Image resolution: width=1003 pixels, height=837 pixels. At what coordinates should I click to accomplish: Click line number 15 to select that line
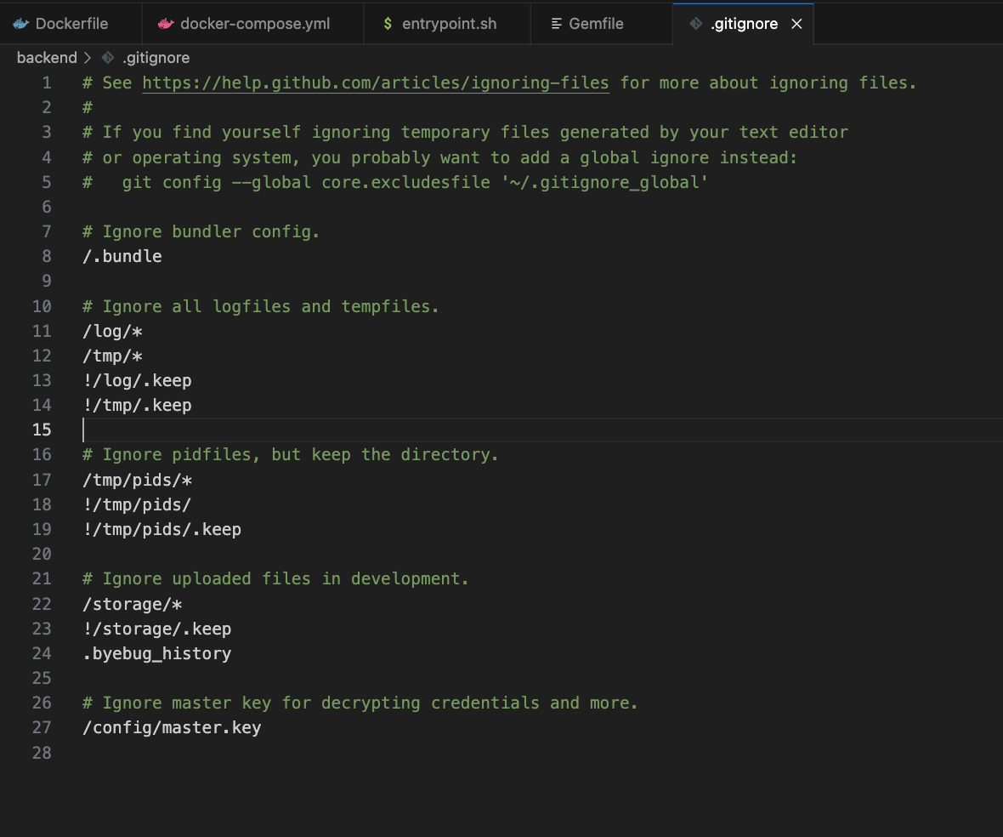[42, 430]
